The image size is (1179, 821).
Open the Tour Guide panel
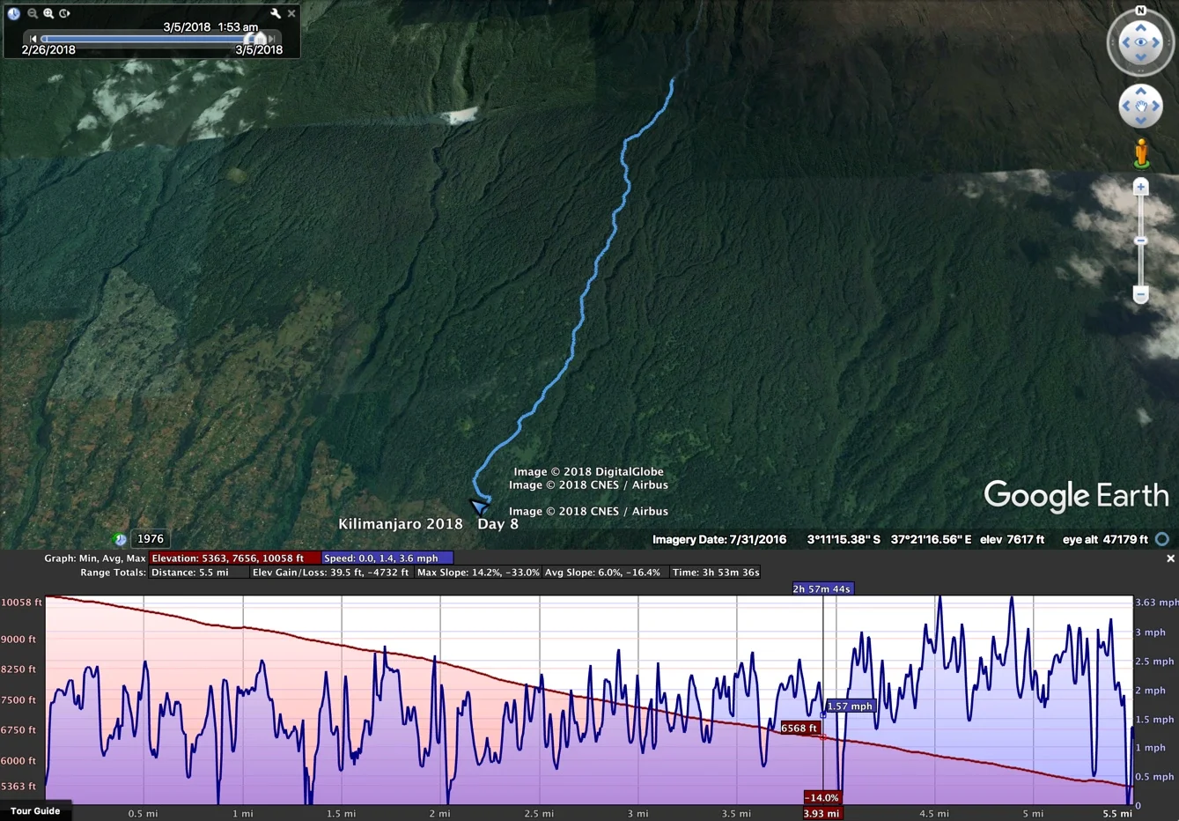point(35,810)
